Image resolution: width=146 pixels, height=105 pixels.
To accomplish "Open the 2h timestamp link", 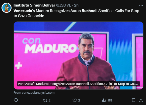I will pyautogui.click(x=76, y=5).
